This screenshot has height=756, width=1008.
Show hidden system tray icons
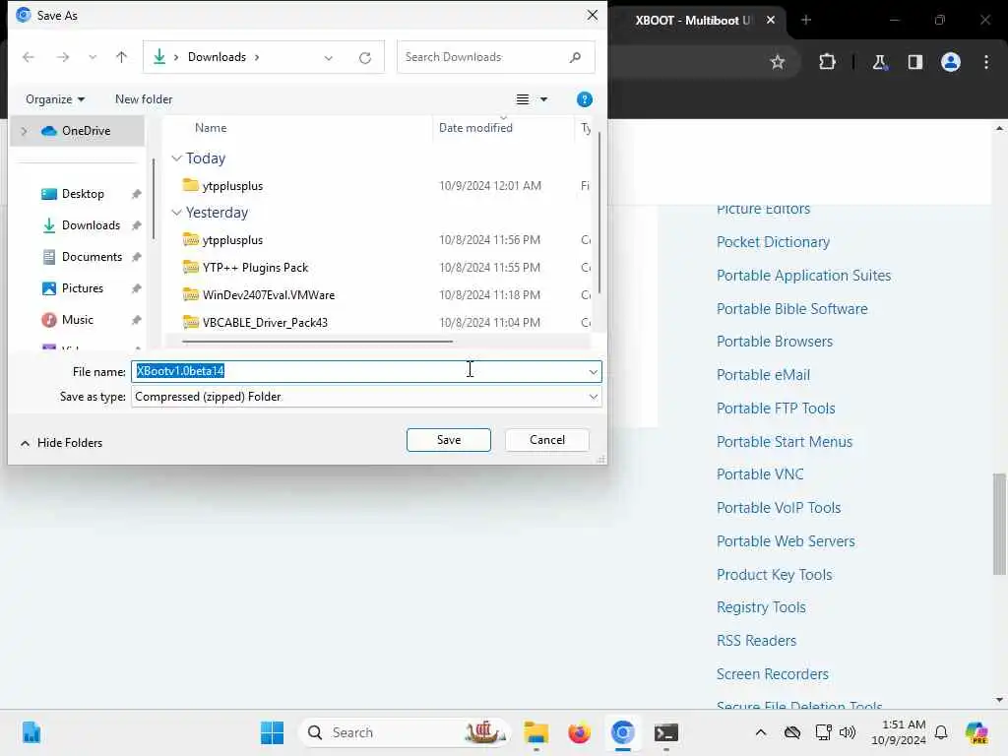point(761,732)
